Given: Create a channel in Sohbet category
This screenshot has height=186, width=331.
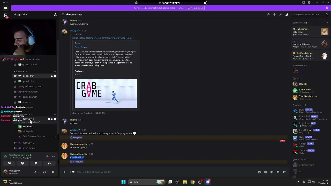Looking at the screenshot, I should [x=55, y=71].
